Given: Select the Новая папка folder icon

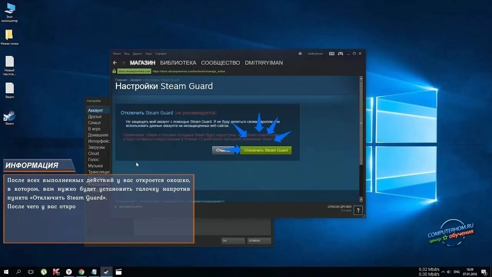Looking at the screenshot, I should (x=9, y=37).
